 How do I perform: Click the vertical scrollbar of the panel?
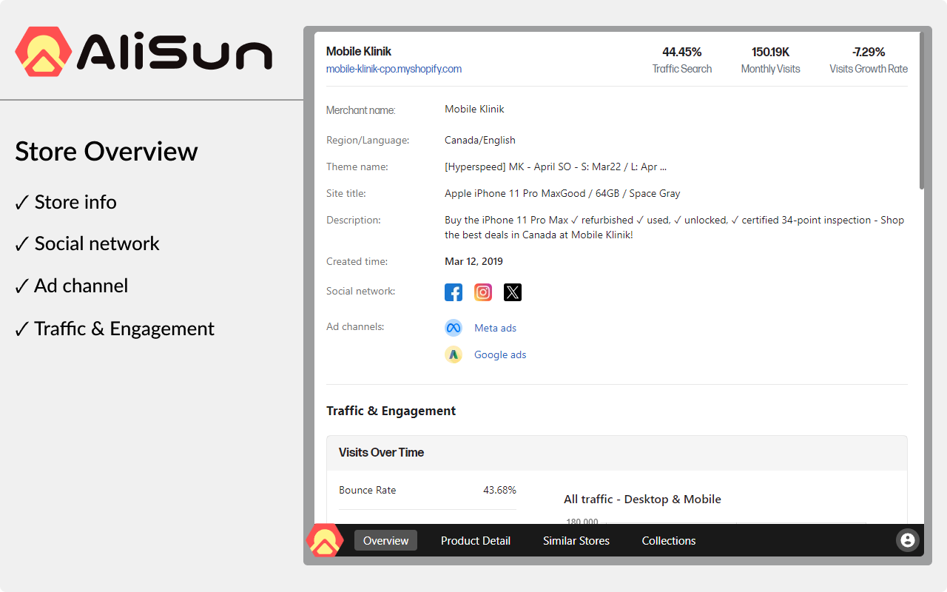[922, 111]
